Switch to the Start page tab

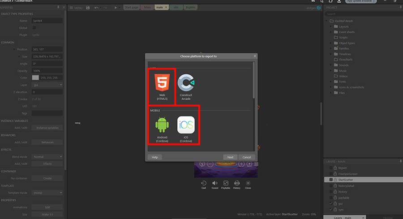(x=131, y=8)
